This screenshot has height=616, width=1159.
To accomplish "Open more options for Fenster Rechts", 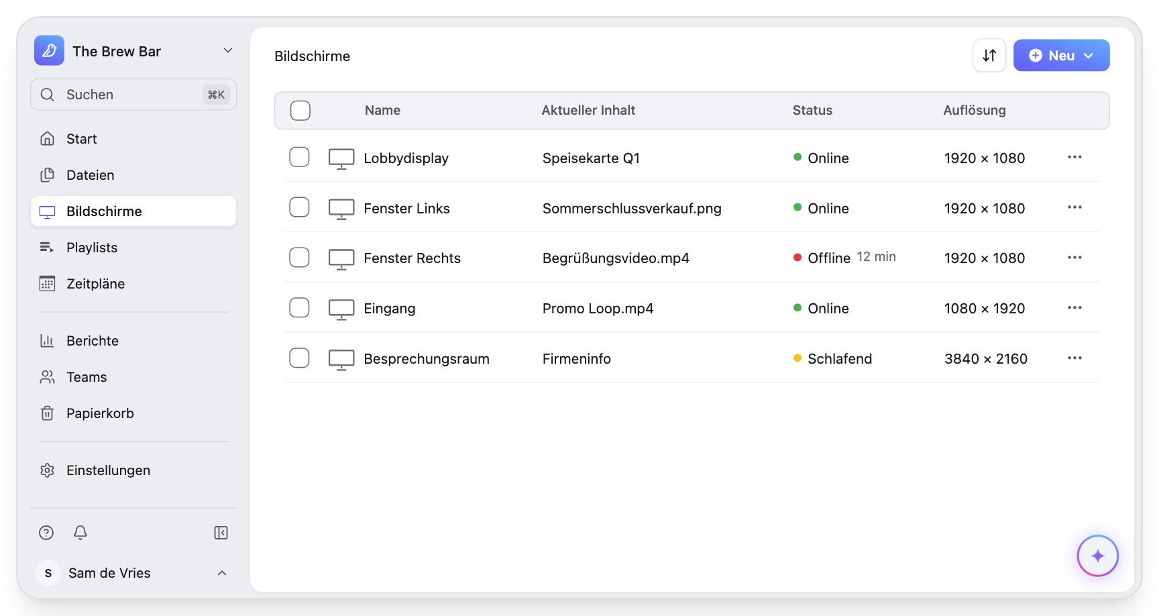I will [x=1074, y=258].
